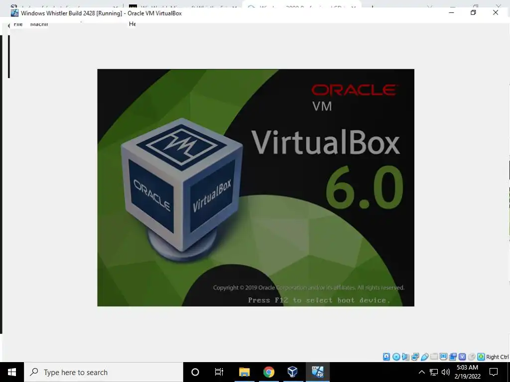The width and height of the screenshot is (510, 382).
Task: Click the shared folders status icon
Action: click(434, 357)
